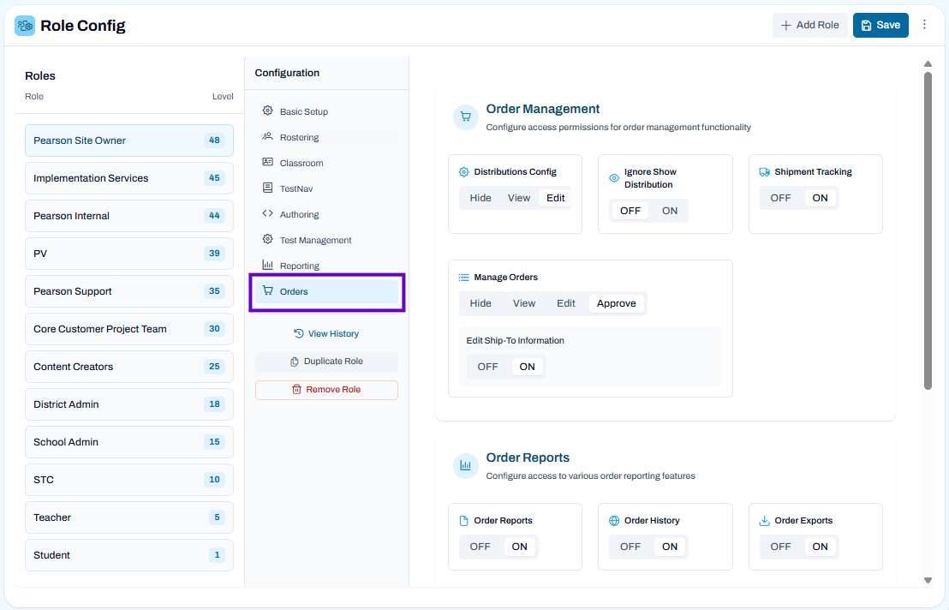
Task: Set Manage Orders to Approve
Action: (616, 303)
